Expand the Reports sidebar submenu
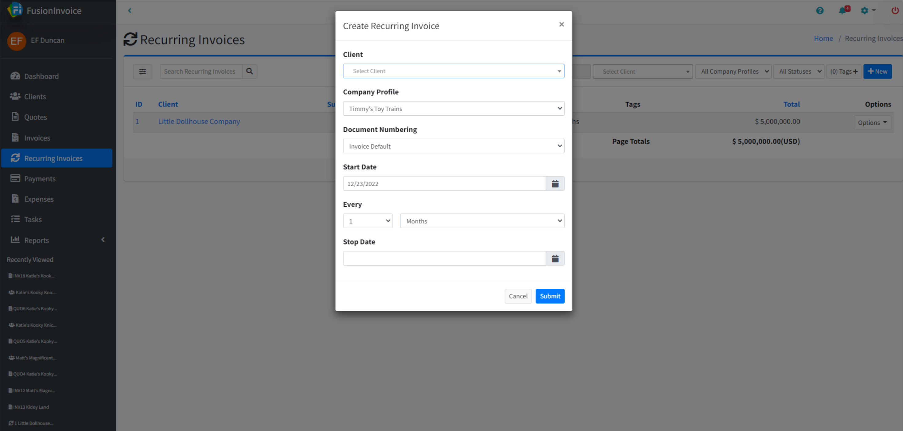903x431 pixels. coord(37,240)
